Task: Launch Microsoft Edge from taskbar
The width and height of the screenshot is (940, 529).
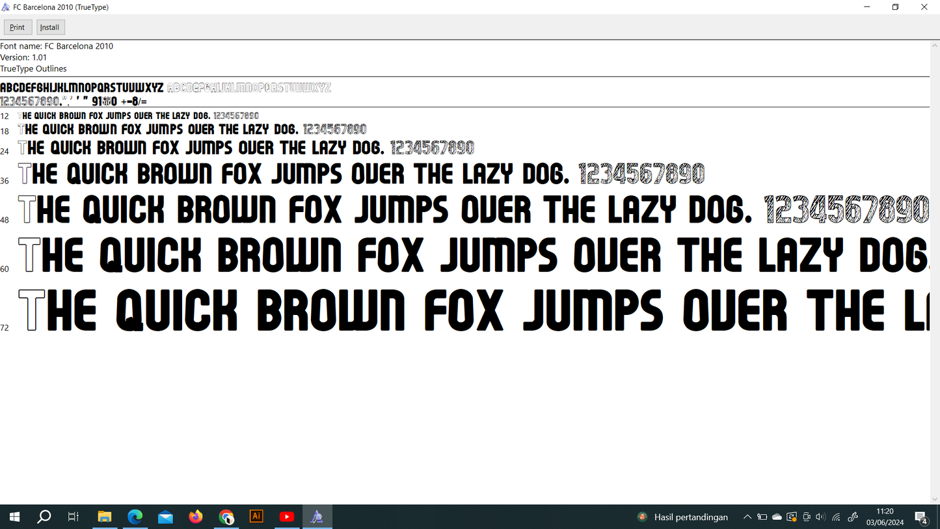Action: coord(135,517)
